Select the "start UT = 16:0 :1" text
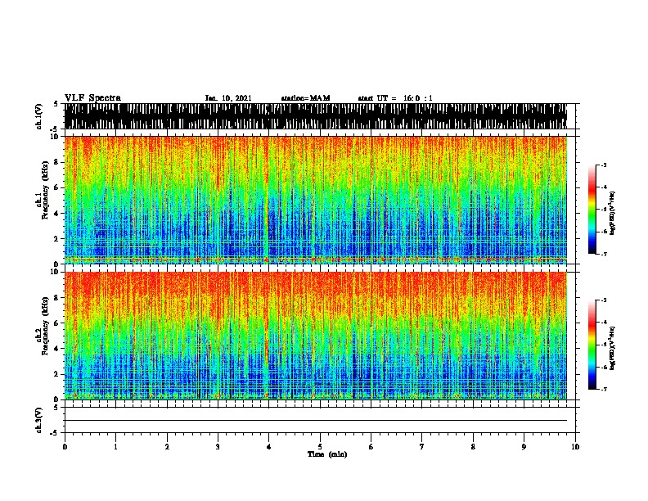The image size is (648, 501). (x=395, y=98)
